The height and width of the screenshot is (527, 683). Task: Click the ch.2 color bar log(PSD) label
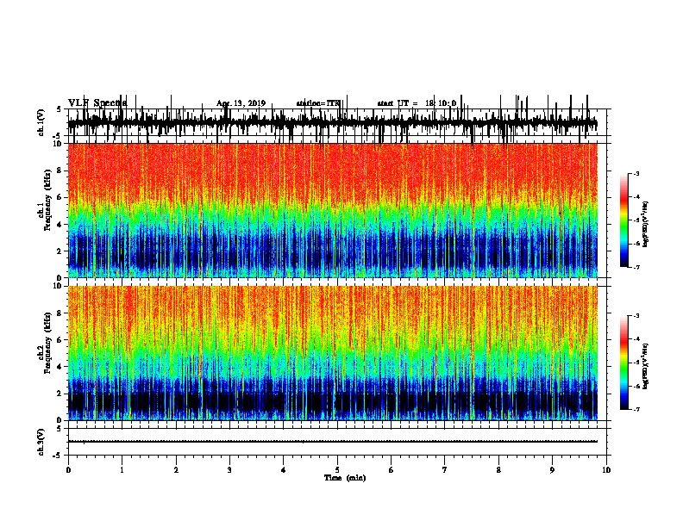[646, 366]
